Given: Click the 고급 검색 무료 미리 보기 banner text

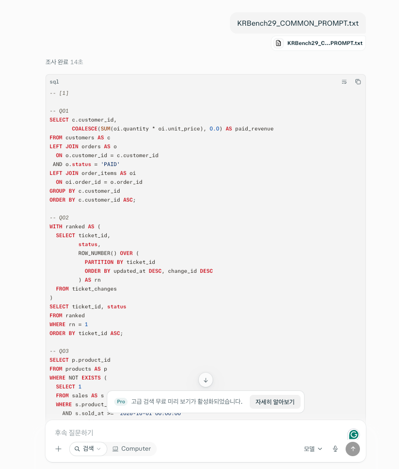Looking at the screenshot, I should (x=187, y=401).
